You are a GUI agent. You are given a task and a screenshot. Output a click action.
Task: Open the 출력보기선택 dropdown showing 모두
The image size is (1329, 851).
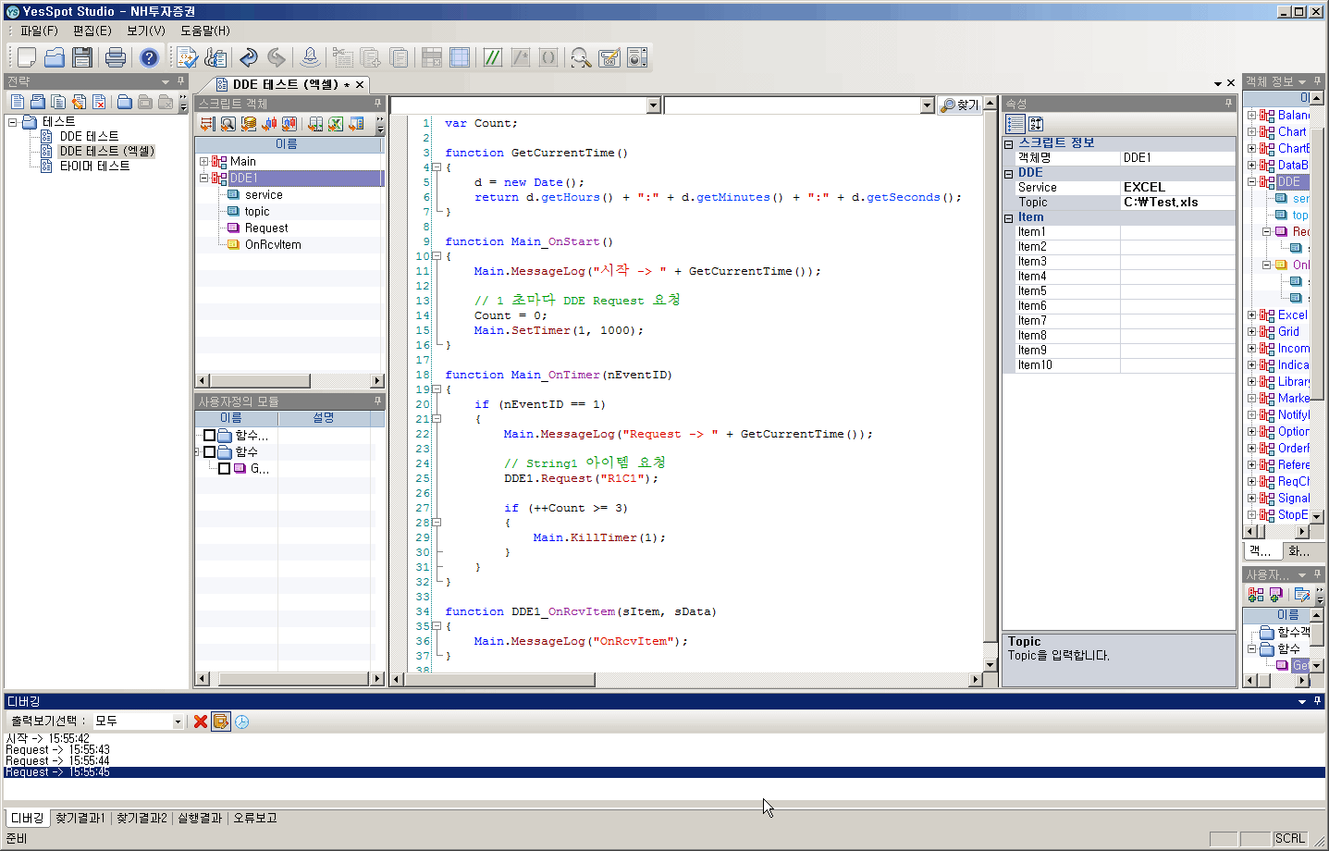pyautogui.click(x=178, y=721)
